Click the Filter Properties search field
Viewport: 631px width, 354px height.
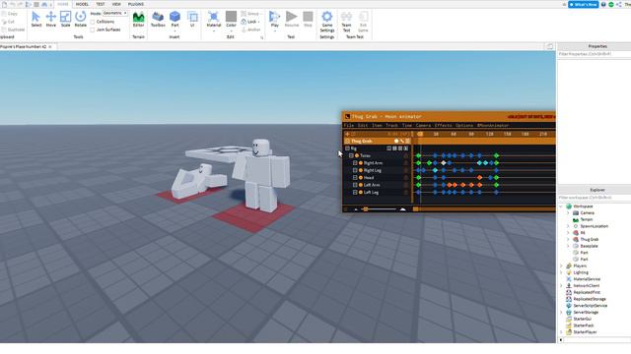(594, 54)
